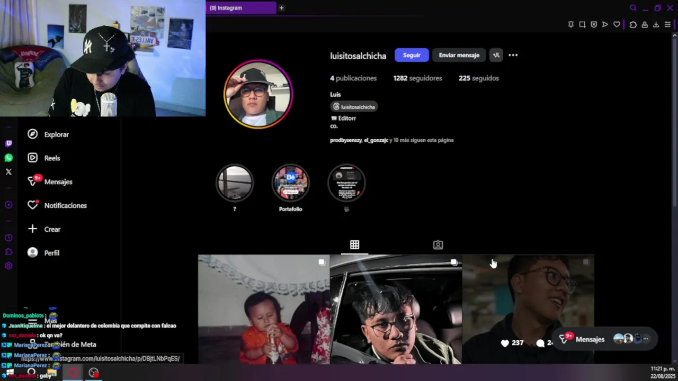Open File Explorer taskbar icon
678x381 pixels.
(x=52, y=373)
